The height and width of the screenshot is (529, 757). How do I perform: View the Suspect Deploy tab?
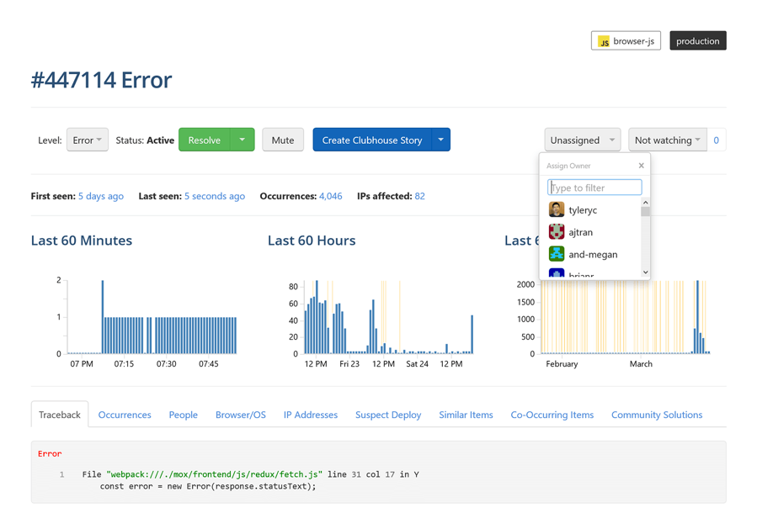click(x=388, y=415)
